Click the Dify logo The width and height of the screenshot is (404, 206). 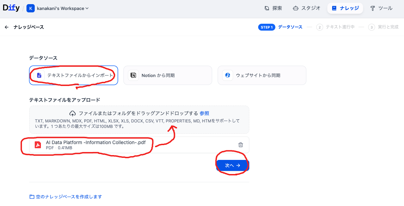click(11, 8)
